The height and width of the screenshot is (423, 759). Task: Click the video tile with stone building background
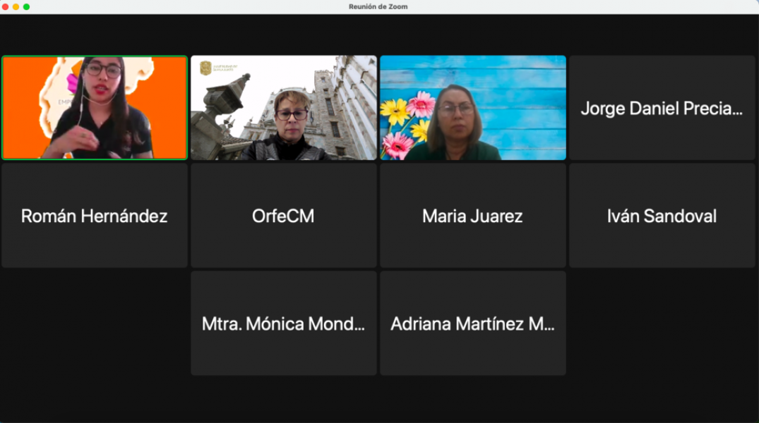pos(283,108)
